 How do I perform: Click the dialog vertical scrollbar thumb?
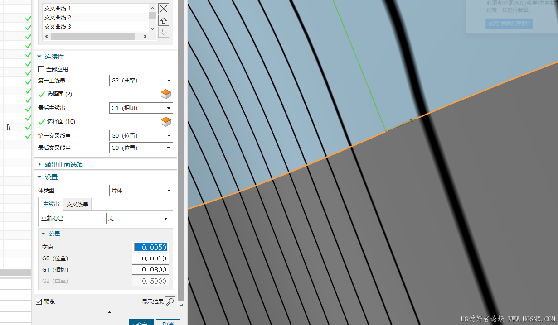[181, 149]
